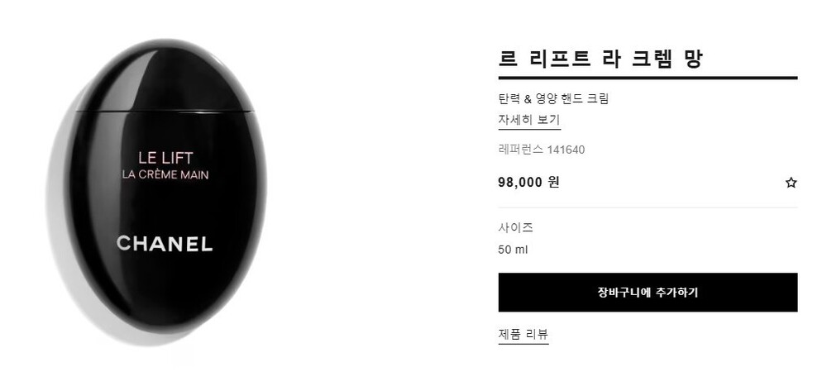Click the CHANEL logo on the bottle
The image size is (827, 381).
point(165,244)
